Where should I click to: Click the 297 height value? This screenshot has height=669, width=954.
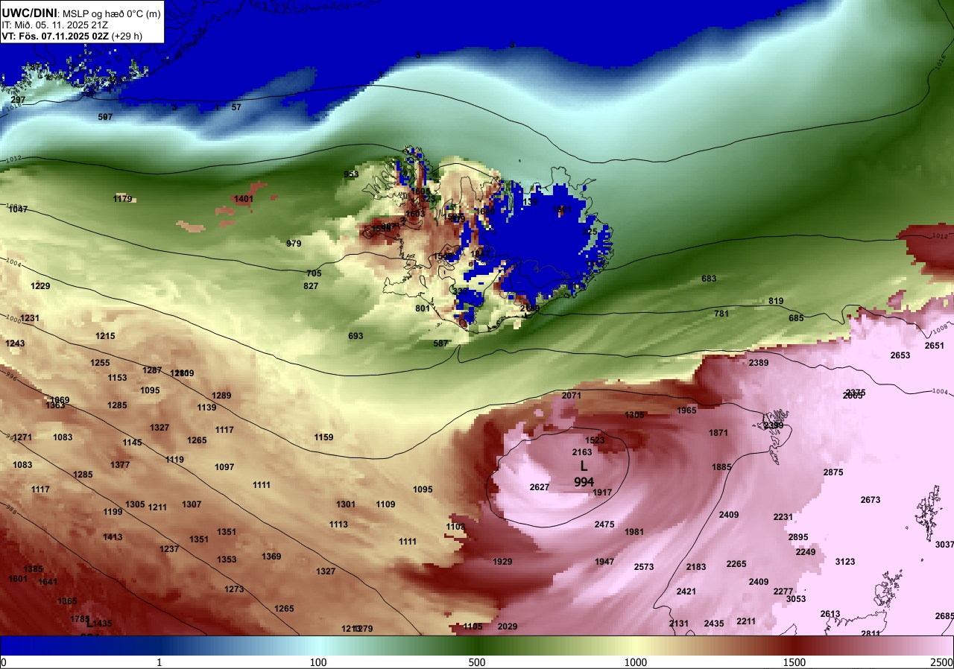pyautogui.click(x=18, y=100)
